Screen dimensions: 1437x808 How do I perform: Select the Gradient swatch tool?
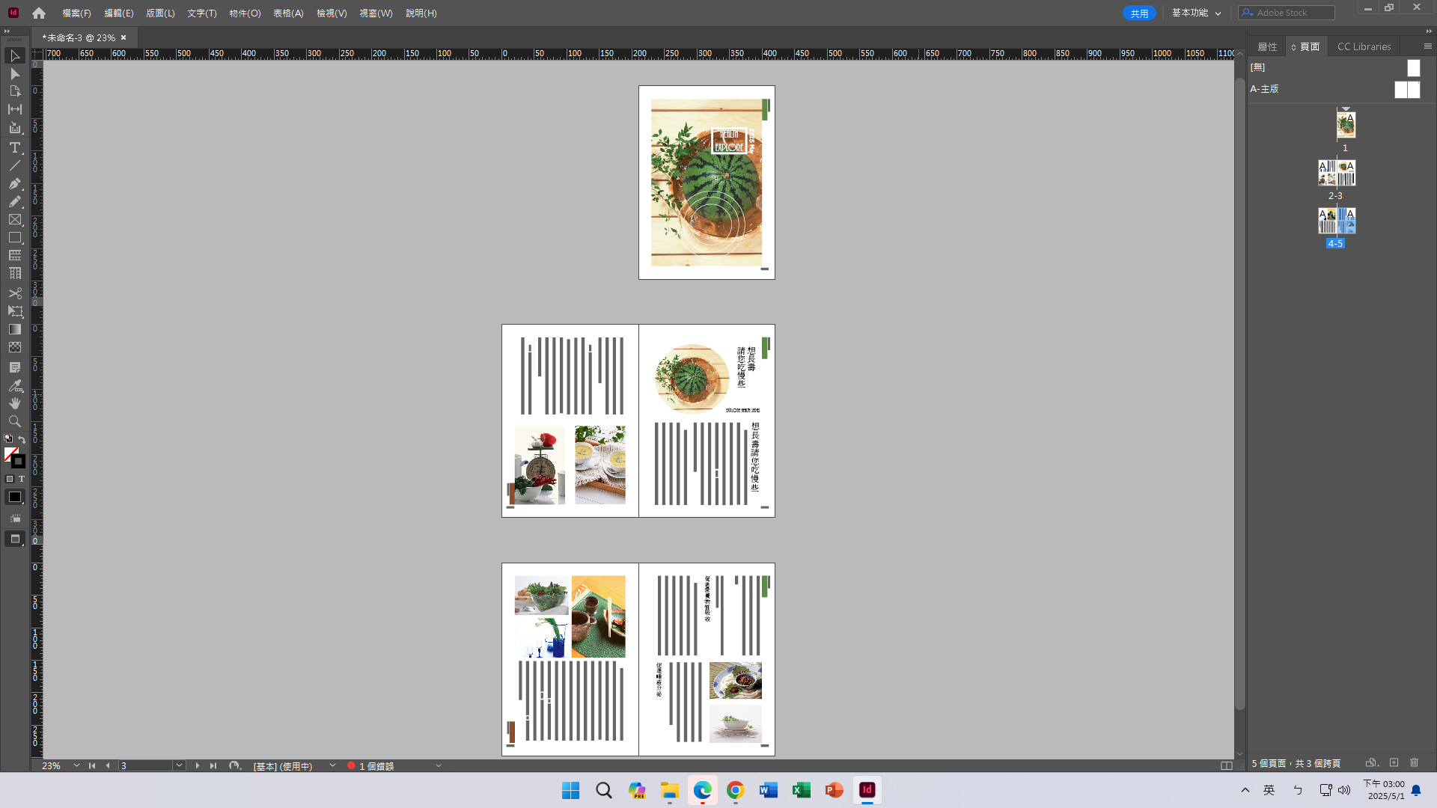coord(15,330)
